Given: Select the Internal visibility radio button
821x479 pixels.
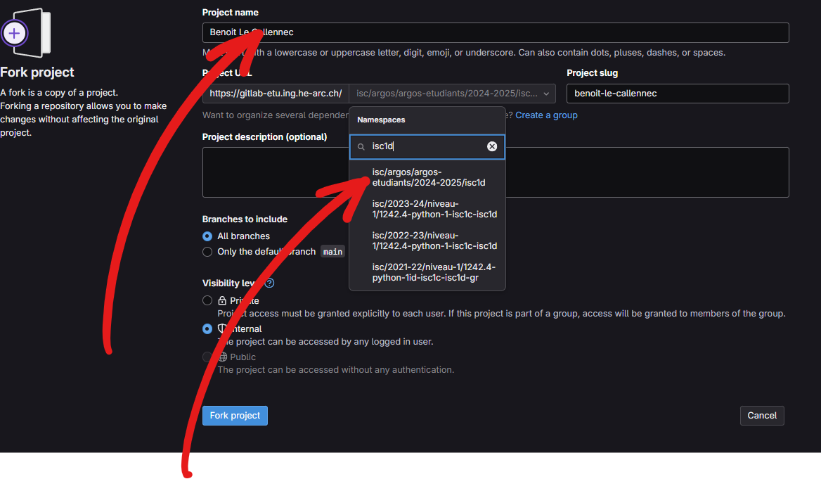Looking at the screenshot, I should (207, 329).
